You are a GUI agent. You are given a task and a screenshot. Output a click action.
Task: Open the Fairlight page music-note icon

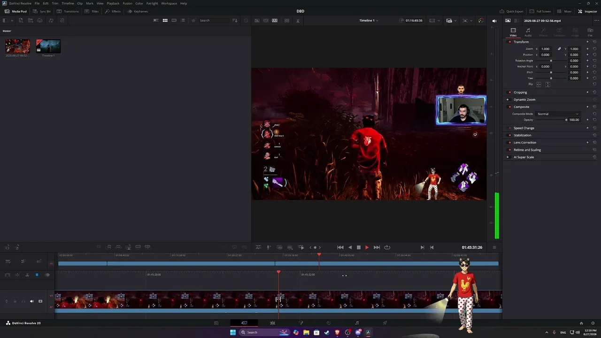pos(357,323)
